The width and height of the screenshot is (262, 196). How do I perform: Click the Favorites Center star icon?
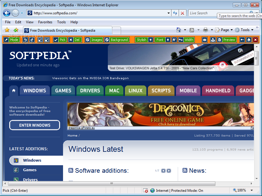[x=7, y=30]
